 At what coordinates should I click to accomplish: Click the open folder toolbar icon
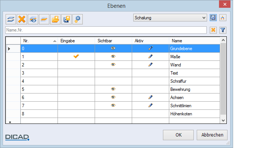[x=55, y=19]
